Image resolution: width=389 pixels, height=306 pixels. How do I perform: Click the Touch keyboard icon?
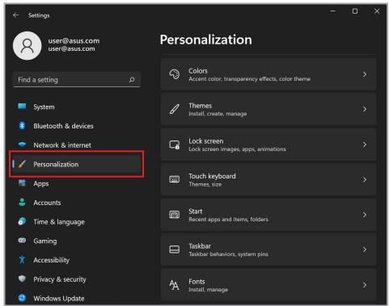click(x=175, y=179)
